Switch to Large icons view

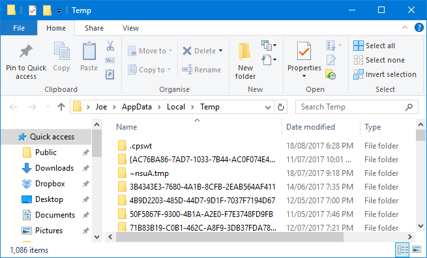pos(417,250)
